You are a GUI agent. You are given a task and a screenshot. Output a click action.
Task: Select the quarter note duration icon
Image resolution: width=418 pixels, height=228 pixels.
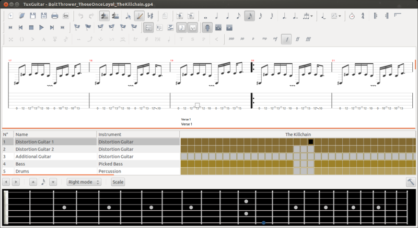228,16
